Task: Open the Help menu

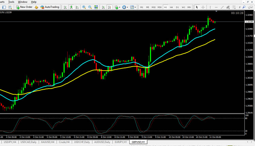Action: coord(34,2)
